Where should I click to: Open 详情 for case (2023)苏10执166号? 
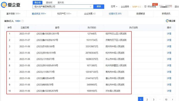coord(169,46)
